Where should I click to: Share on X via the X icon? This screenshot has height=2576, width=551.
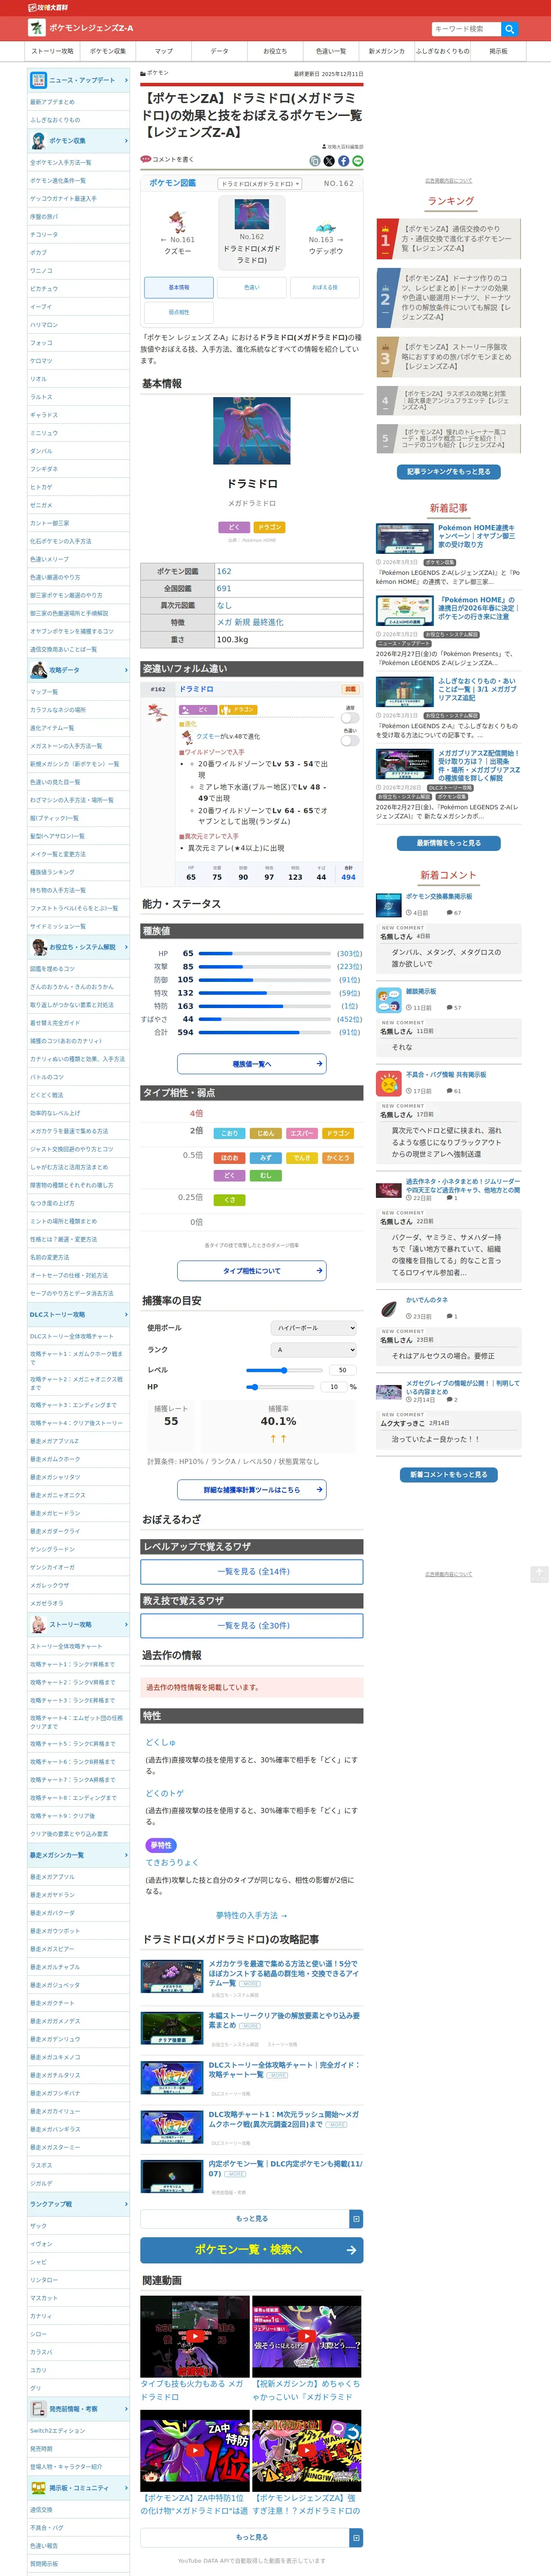(329, 161)
